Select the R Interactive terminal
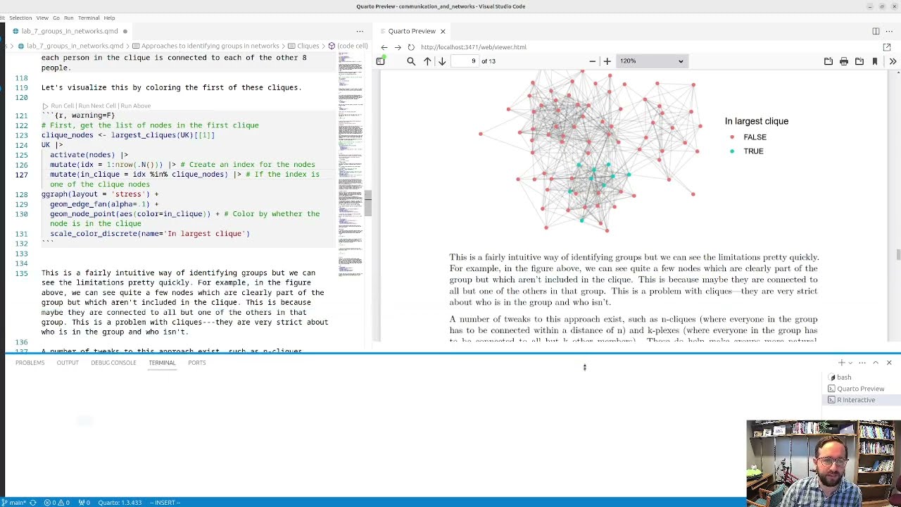 [x=860, y=400]
